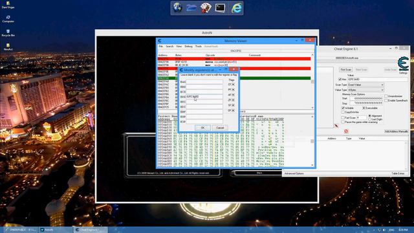
Task: Open the Computer desktop icon
Action: (x=8, y=19)
